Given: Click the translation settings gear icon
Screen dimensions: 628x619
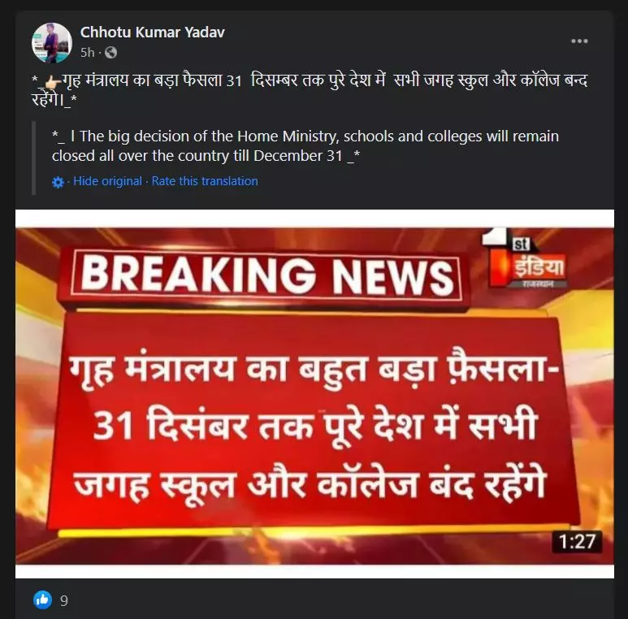Looking at the screenshot, I should (x=58, y=183).
